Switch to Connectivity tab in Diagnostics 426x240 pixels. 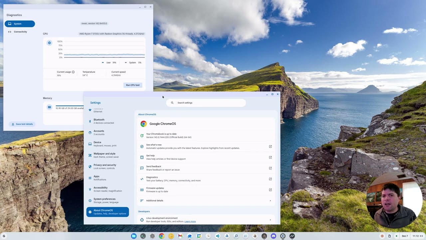pos(20,32)
